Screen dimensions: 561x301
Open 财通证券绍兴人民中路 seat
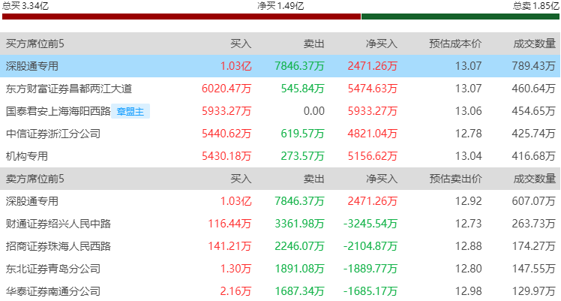coord(58,224)
